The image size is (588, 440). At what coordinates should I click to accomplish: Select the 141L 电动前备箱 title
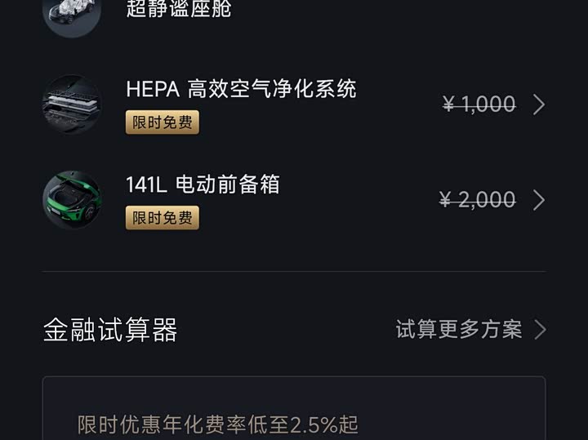203,184
